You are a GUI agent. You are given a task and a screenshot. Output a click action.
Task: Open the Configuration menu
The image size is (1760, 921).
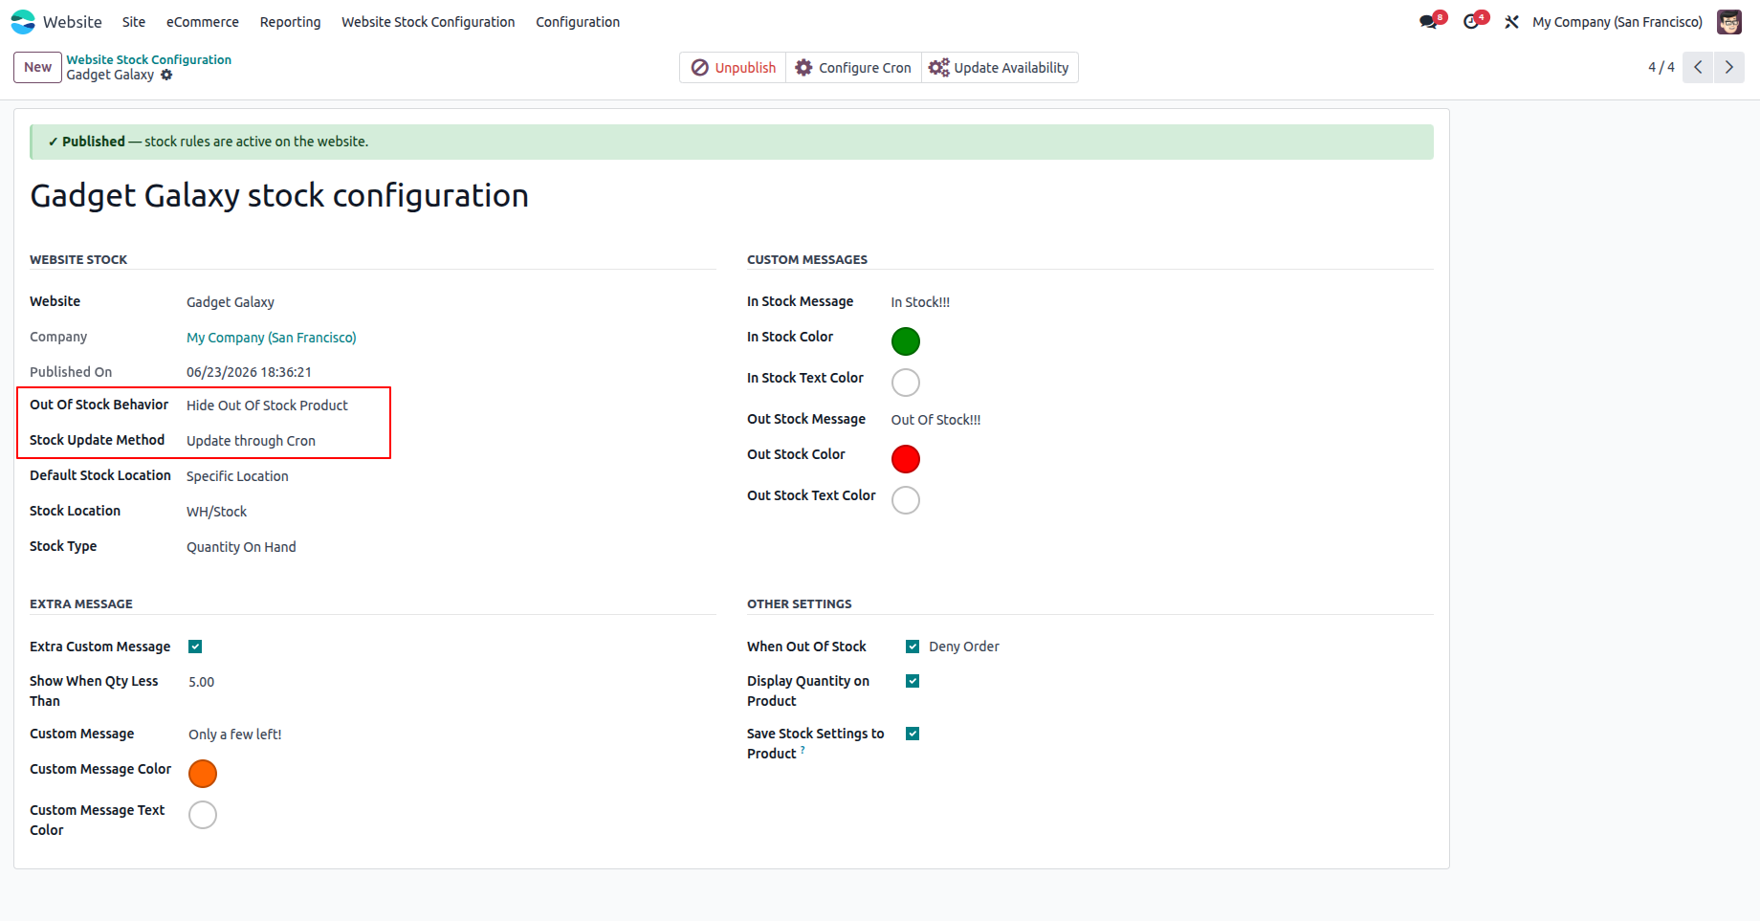[578, 22]
